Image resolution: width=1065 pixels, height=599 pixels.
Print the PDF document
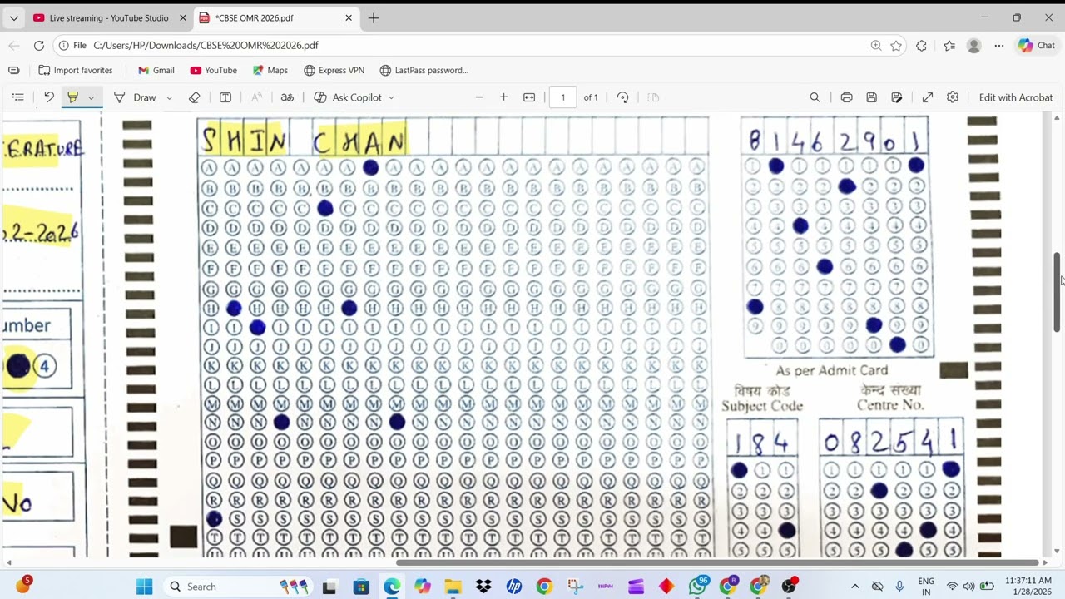click(846, 97)
